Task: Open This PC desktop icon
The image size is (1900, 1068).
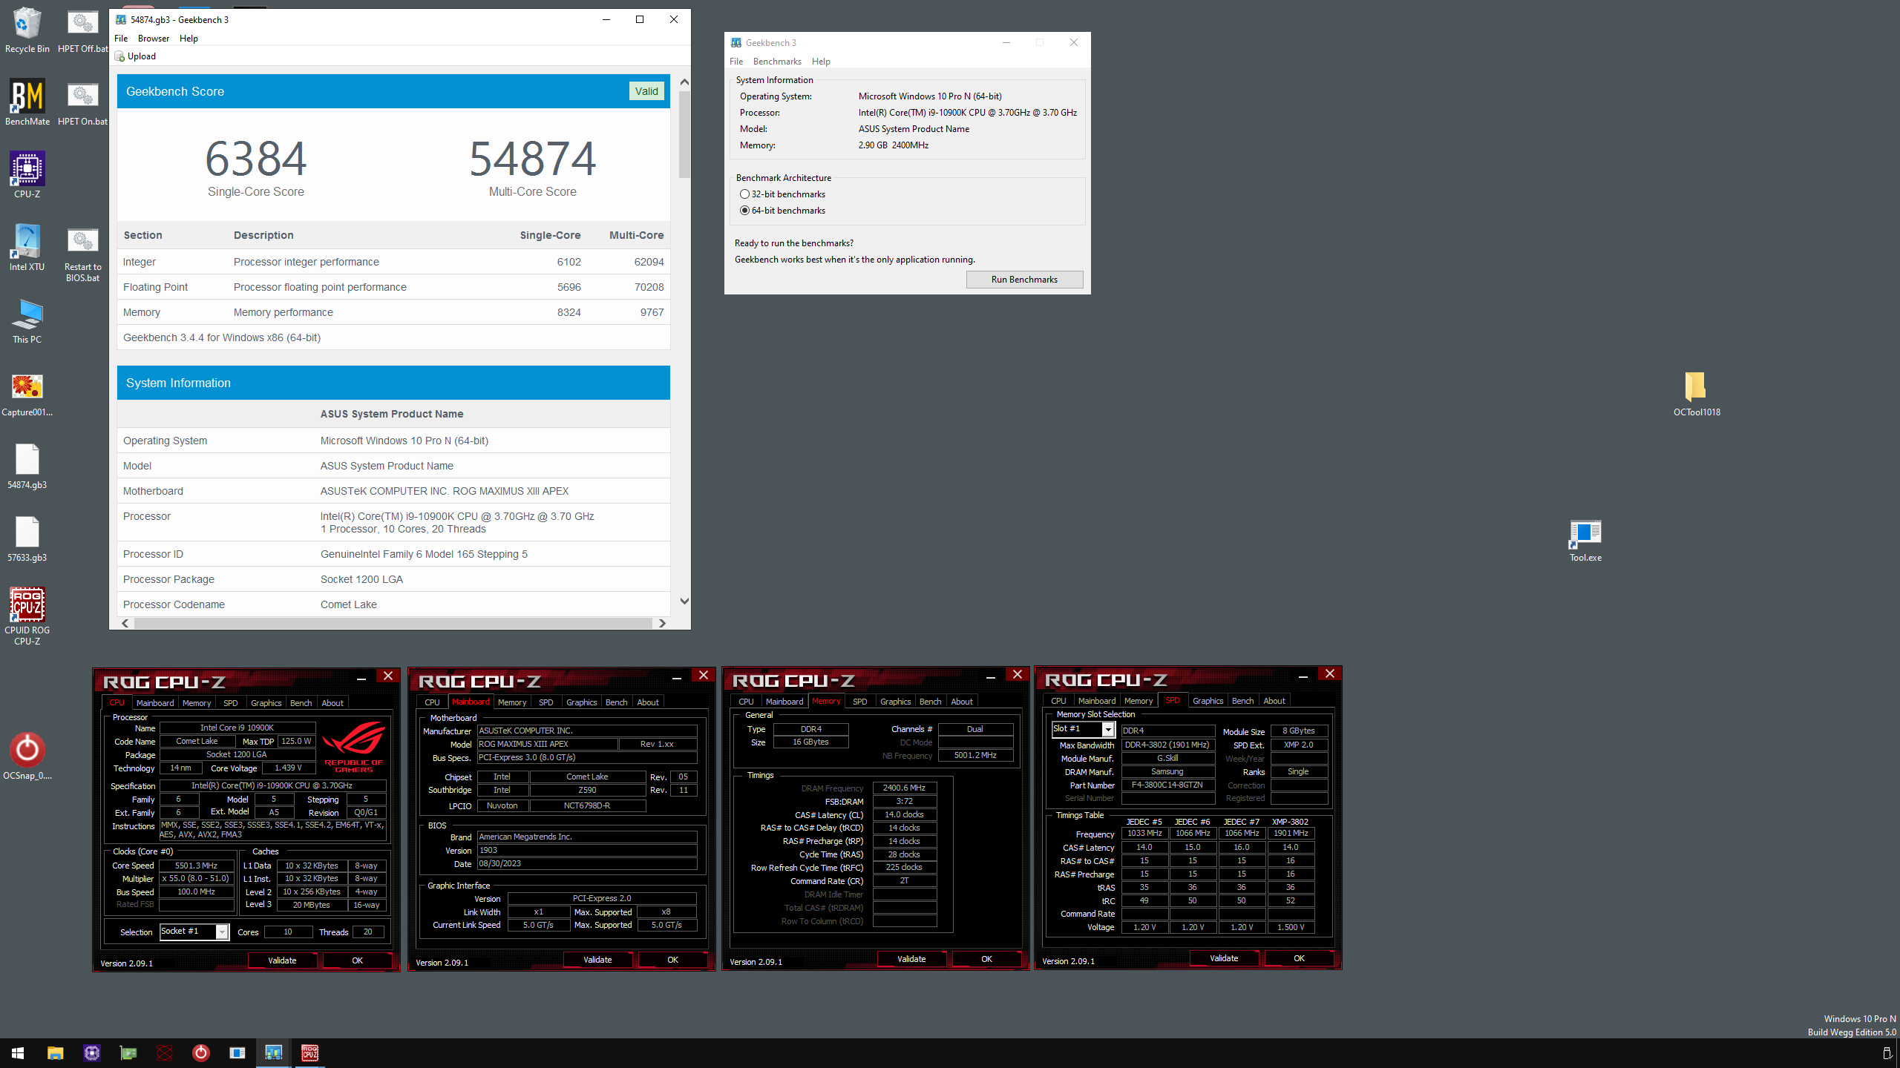Action: [27, 320]
